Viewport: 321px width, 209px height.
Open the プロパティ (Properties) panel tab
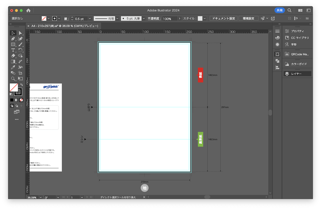tap(297, 31)
